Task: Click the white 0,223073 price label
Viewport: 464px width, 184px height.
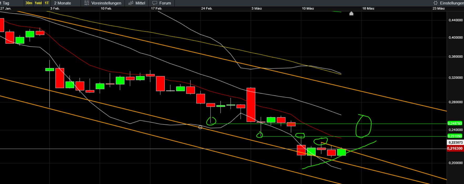Action: point(455,142)
